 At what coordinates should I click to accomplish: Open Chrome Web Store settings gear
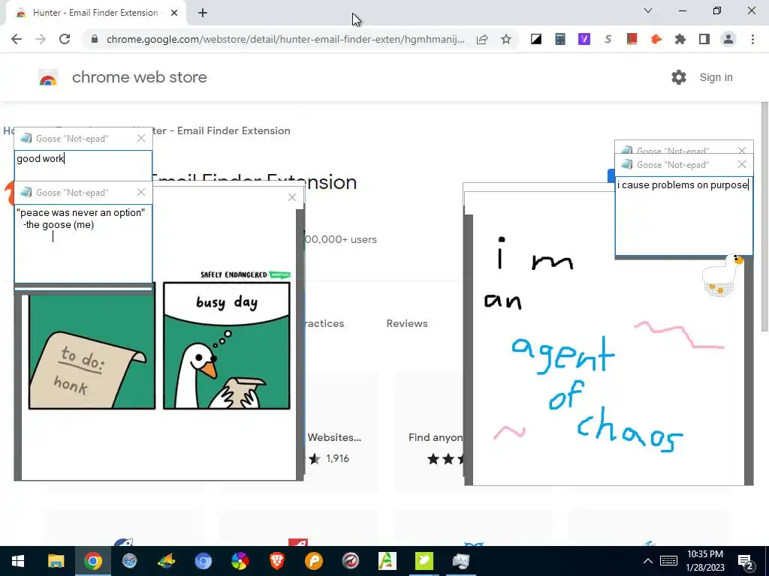679,77
